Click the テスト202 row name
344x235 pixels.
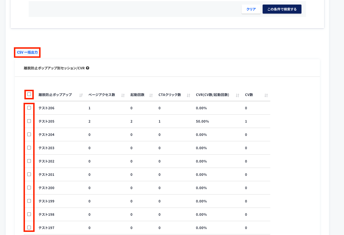point(46,161)
